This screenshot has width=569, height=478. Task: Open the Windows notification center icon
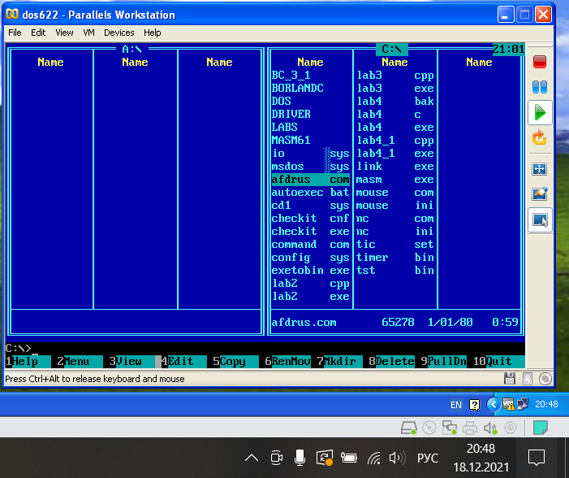pyautogui.click(x=537, y=458)
